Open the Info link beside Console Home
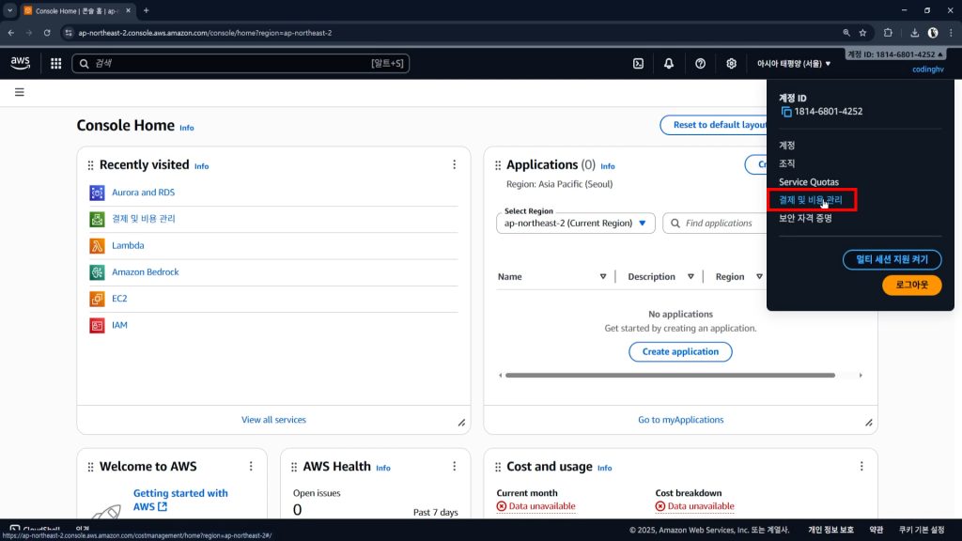This screenshot has width=962, height=541. (187, 128)
